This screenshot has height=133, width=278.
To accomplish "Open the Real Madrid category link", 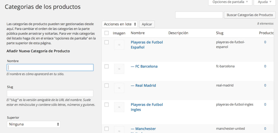I will pos(146,85).
